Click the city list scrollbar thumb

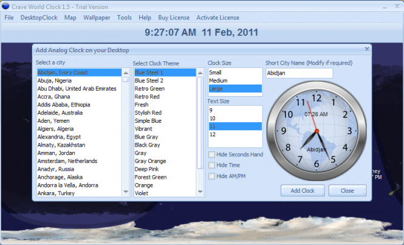pyautogui.click(x=126, y=80)
